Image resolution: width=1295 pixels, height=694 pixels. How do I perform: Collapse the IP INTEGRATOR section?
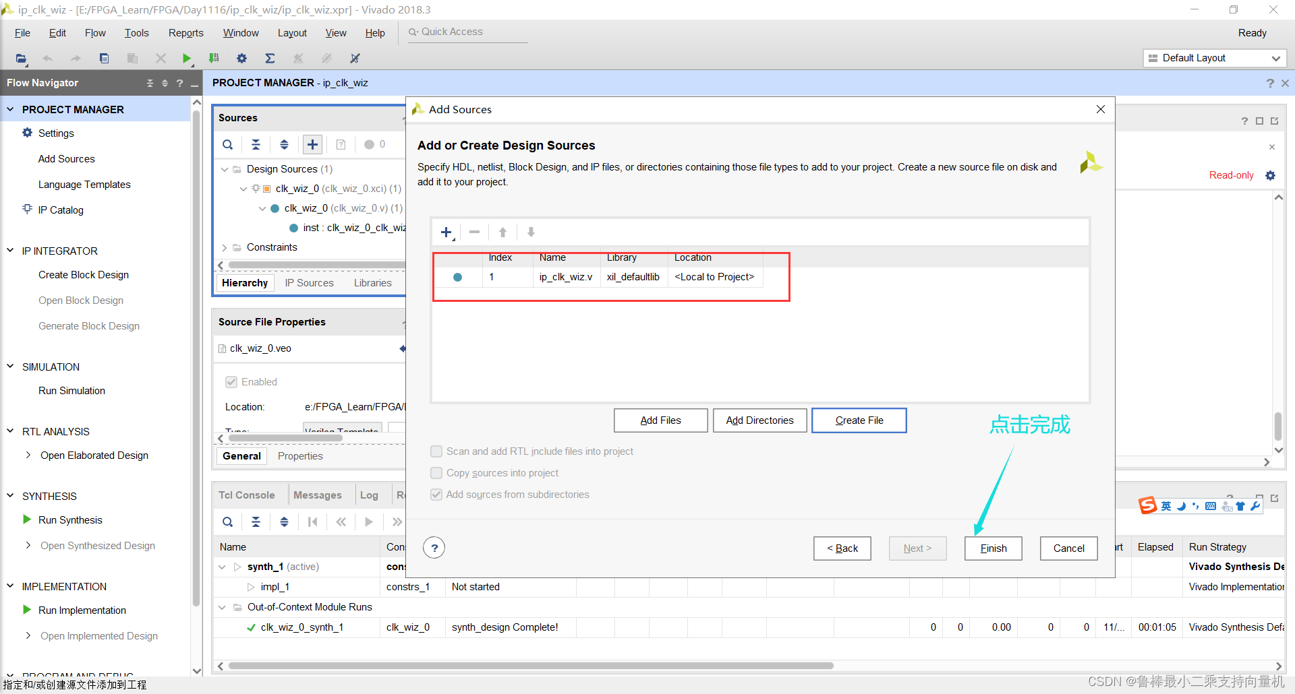click(x=10, y=250)
